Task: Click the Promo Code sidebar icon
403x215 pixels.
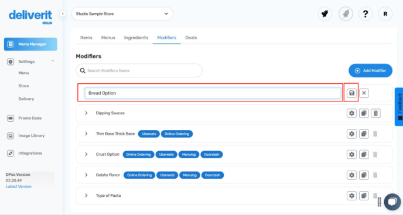Action: coord(11,118)
